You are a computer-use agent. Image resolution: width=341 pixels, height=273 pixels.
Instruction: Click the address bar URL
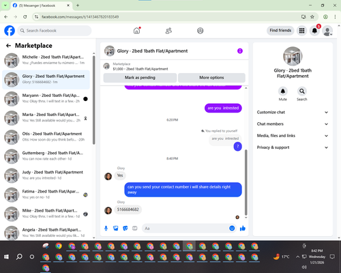coord(80,17)
